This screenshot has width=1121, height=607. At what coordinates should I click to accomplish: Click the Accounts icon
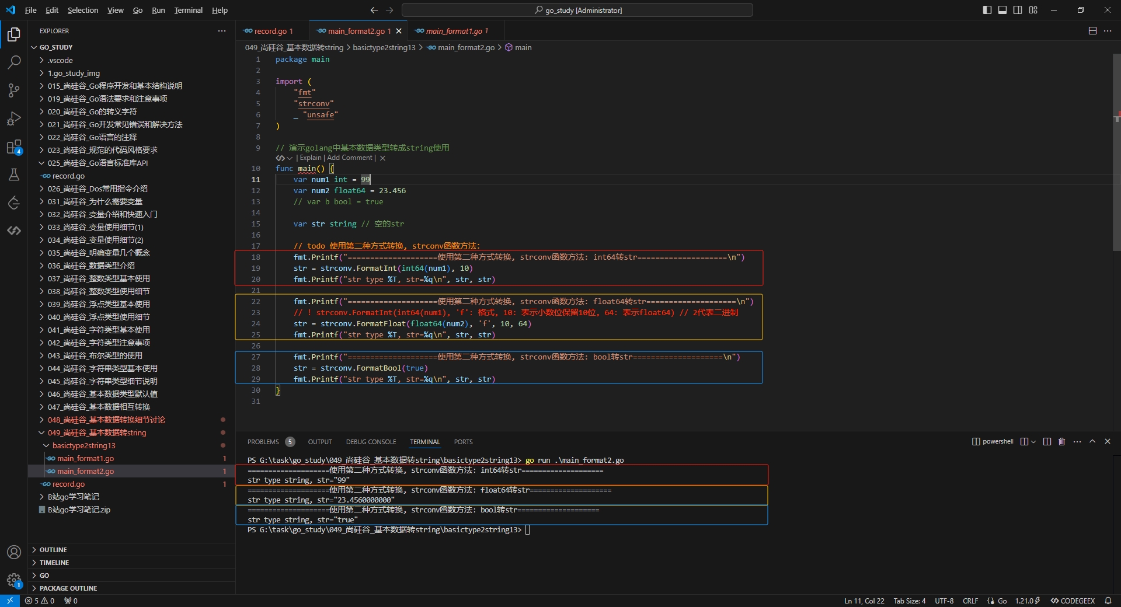click(14, 552)
